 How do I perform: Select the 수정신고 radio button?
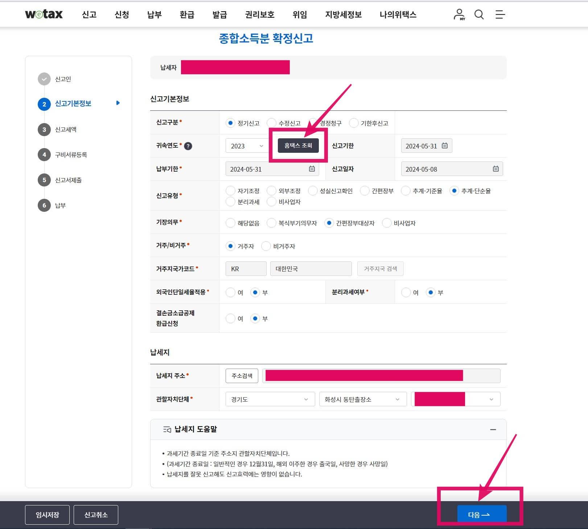[x=271, y=123]
